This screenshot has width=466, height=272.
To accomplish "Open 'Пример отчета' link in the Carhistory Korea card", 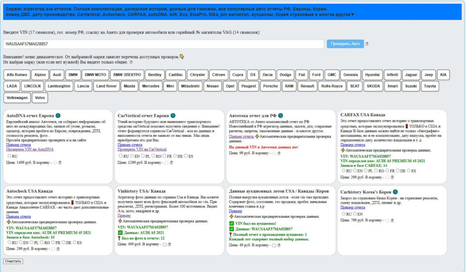I will (x=352, y=208).
